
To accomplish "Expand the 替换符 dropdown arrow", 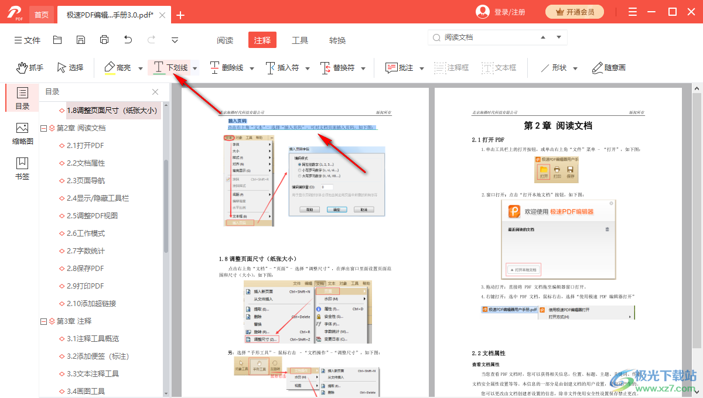I will point(363,68).
